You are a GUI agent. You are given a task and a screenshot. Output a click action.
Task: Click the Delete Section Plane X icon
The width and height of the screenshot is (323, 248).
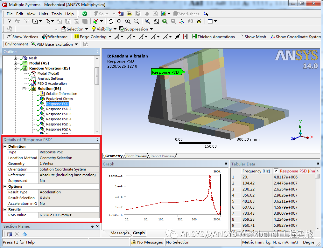point(17,234)
